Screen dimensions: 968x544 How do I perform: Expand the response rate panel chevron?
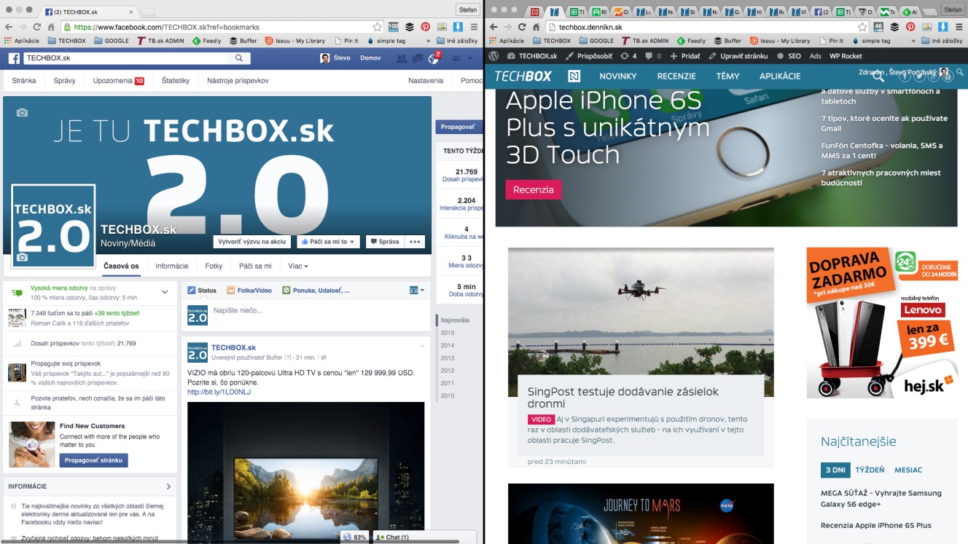click(165, 292)
